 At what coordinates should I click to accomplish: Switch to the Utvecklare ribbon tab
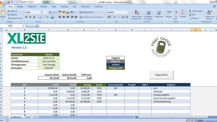(85, 7)
